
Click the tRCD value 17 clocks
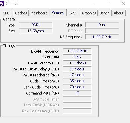pyautogui.click(x=77, y=69)
